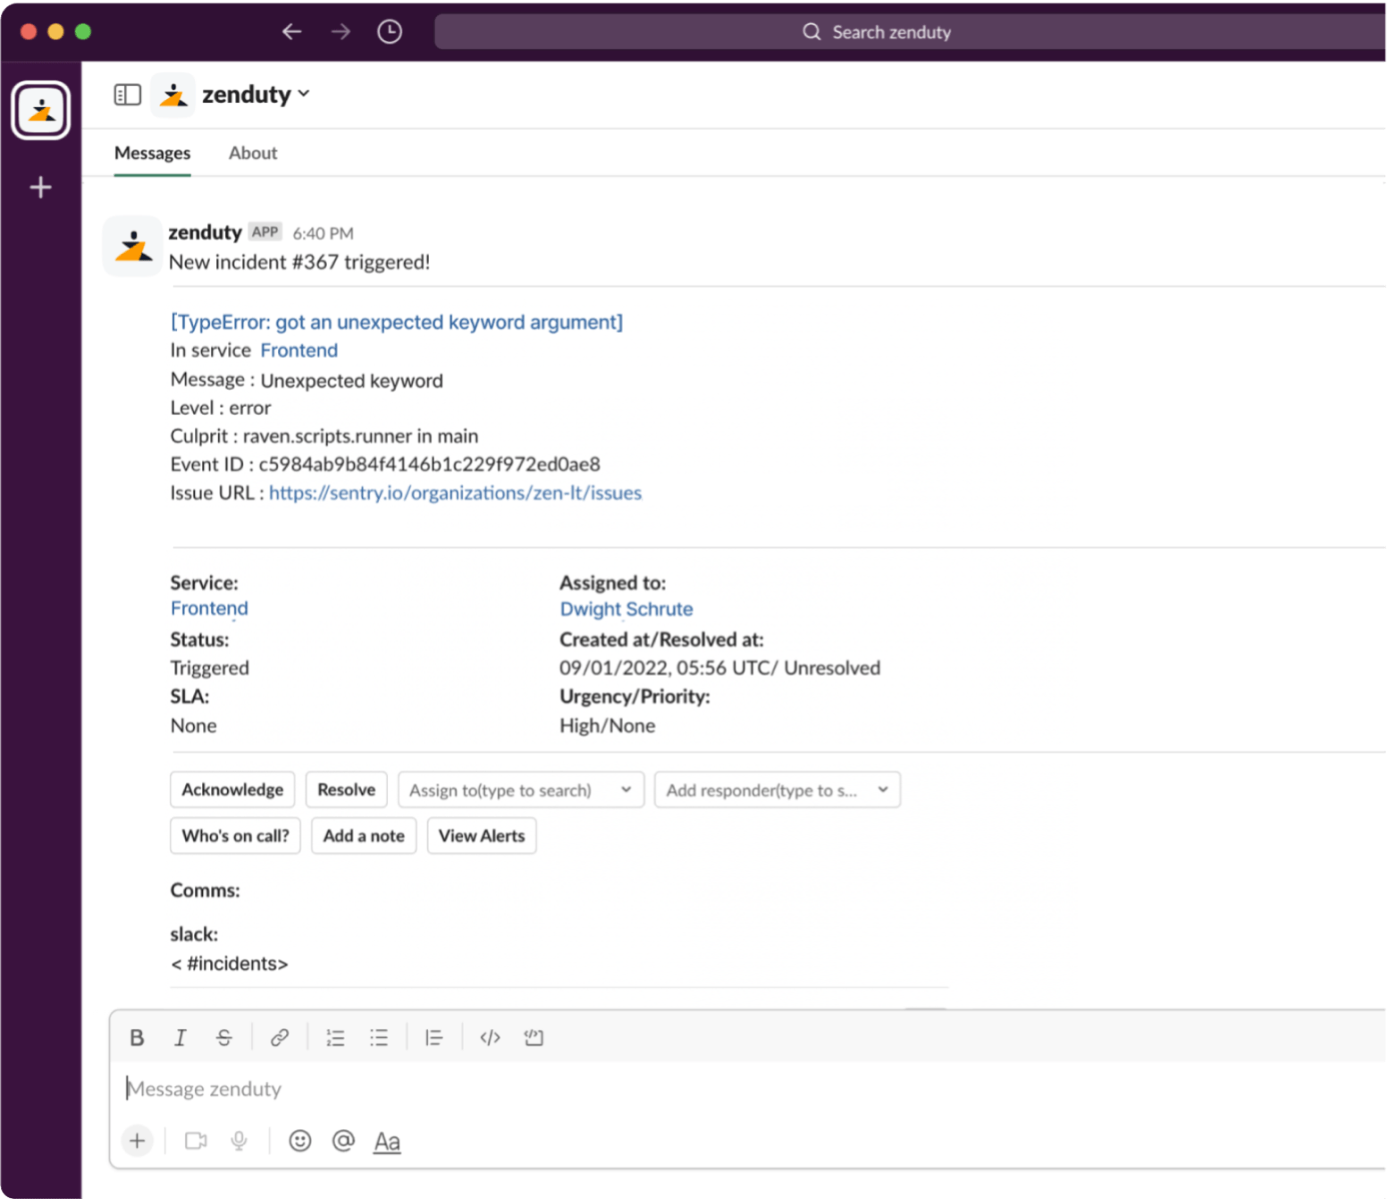Switch to the About tab
This screenshot has width=1388, height=1199.
pos(252,153)
